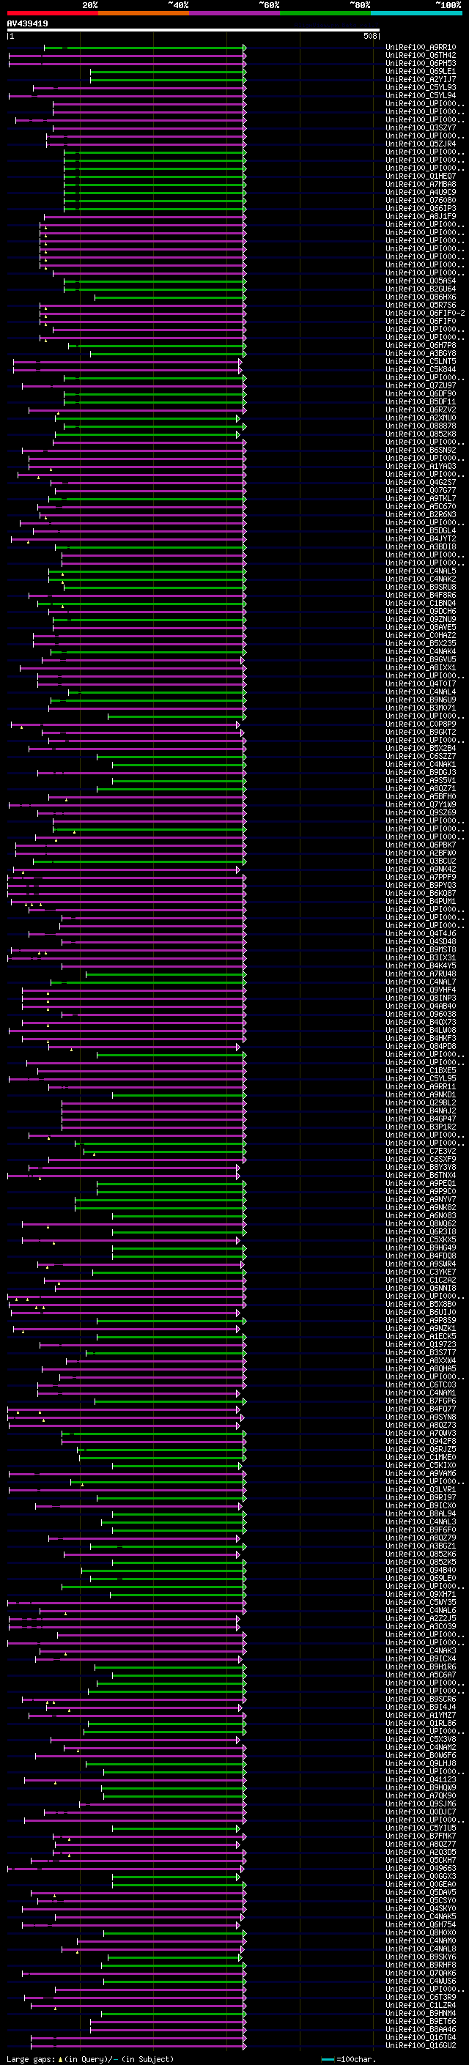Viewport: 469px width, 2065px height.
Task: Select the orange ~40% identity legend bar
Action: [x=144, y=13]
